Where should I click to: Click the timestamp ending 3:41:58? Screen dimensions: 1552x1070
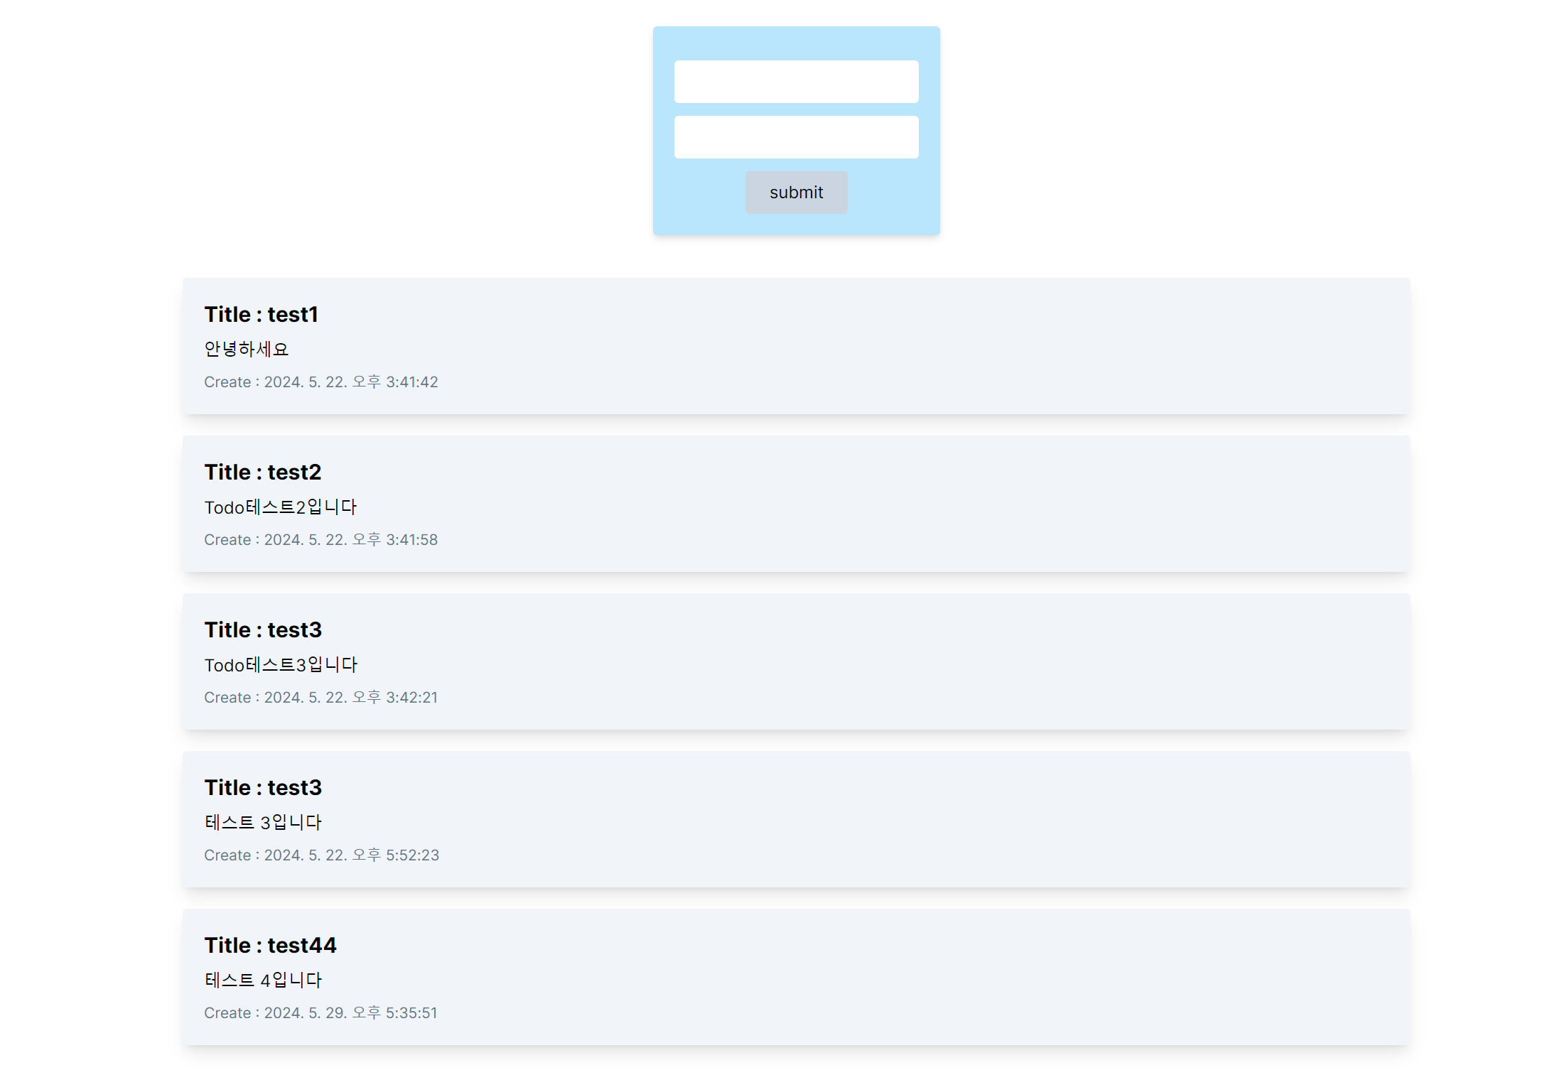320,540
